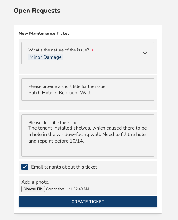Open the issue nature dropdown chevron

pos(145,53)
